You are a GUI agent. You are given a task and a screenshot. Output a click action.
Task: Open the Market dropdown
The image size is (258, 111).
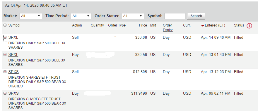[x=31, y=16]
